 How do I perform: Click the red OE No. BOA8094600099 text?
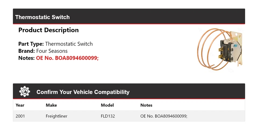click(x=67, y=58)
